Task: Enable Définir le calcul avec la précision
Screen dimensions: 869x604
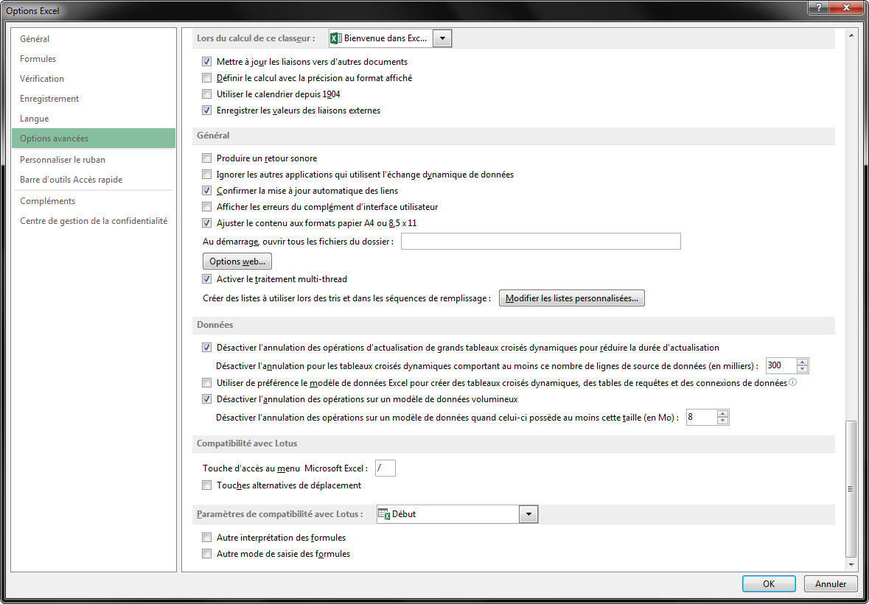Action: (x=206, y=78)
